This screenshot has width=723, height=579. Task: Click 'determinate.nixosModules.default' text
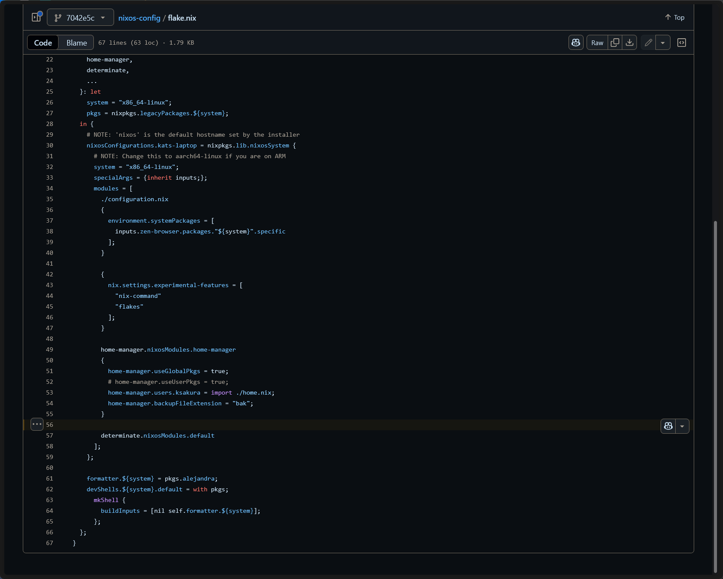click(158, 435)
